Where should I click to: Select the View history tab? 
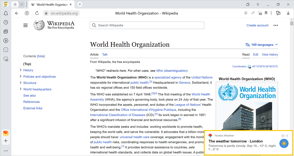click(270, 54)
